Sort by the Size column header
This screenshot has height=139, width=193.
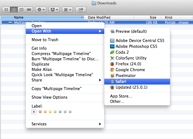[148, 18]
